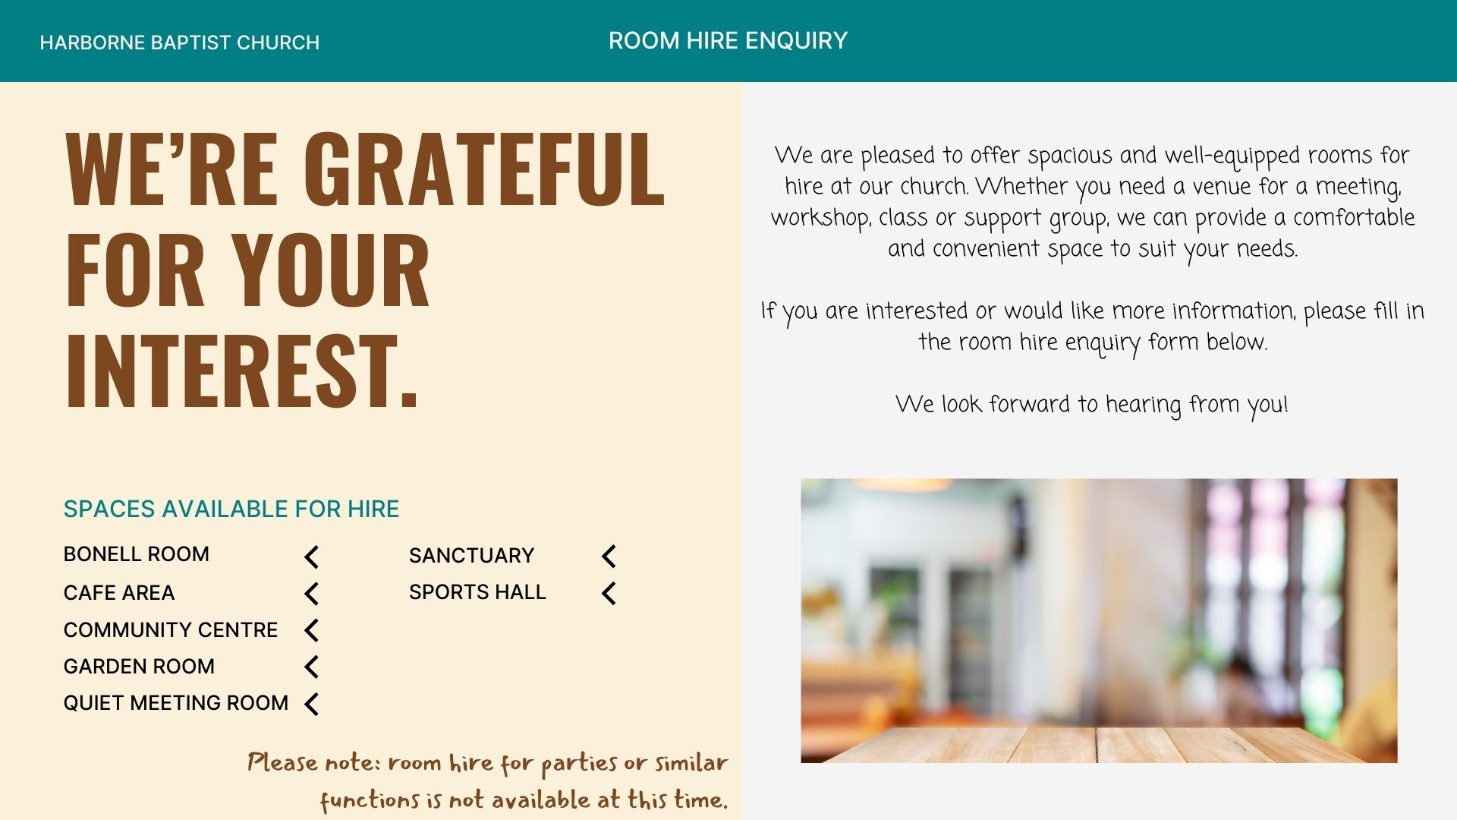Click the Spaces Available For Hire heading
This screenshot has height=820, width=1457.
(231, 509)
